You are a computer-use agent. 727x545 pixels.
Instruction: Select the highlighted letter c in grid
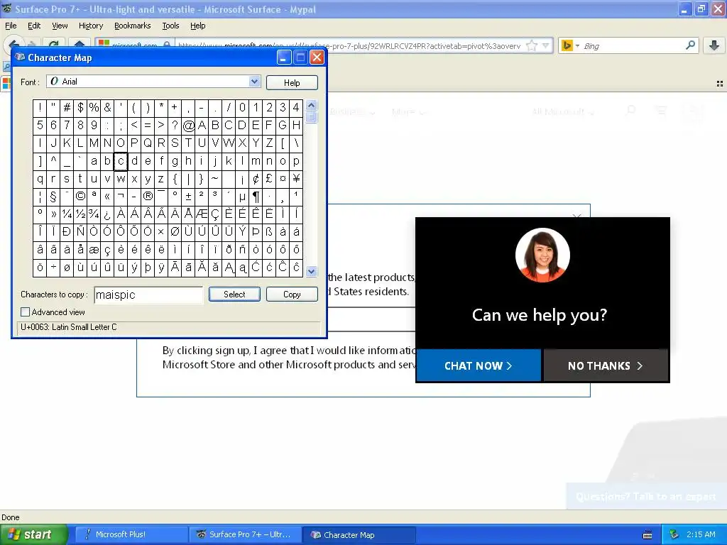[121, 161]
